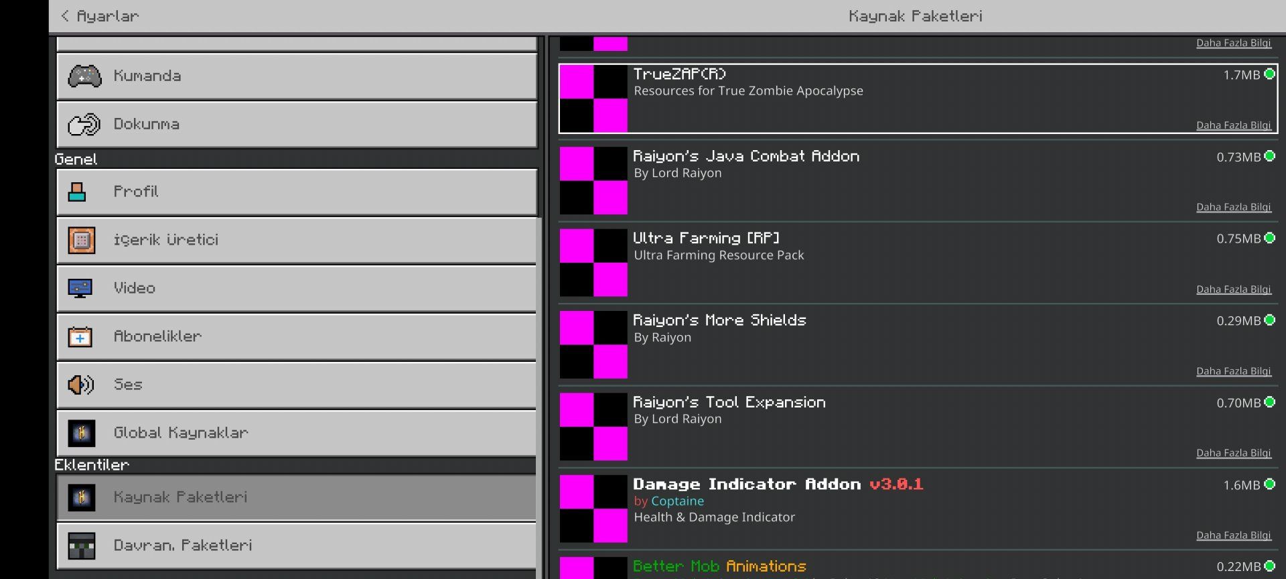Click the Kaynak Paketleri icon
Viewport: 1286px width, 579px height.
pos(82,497)
